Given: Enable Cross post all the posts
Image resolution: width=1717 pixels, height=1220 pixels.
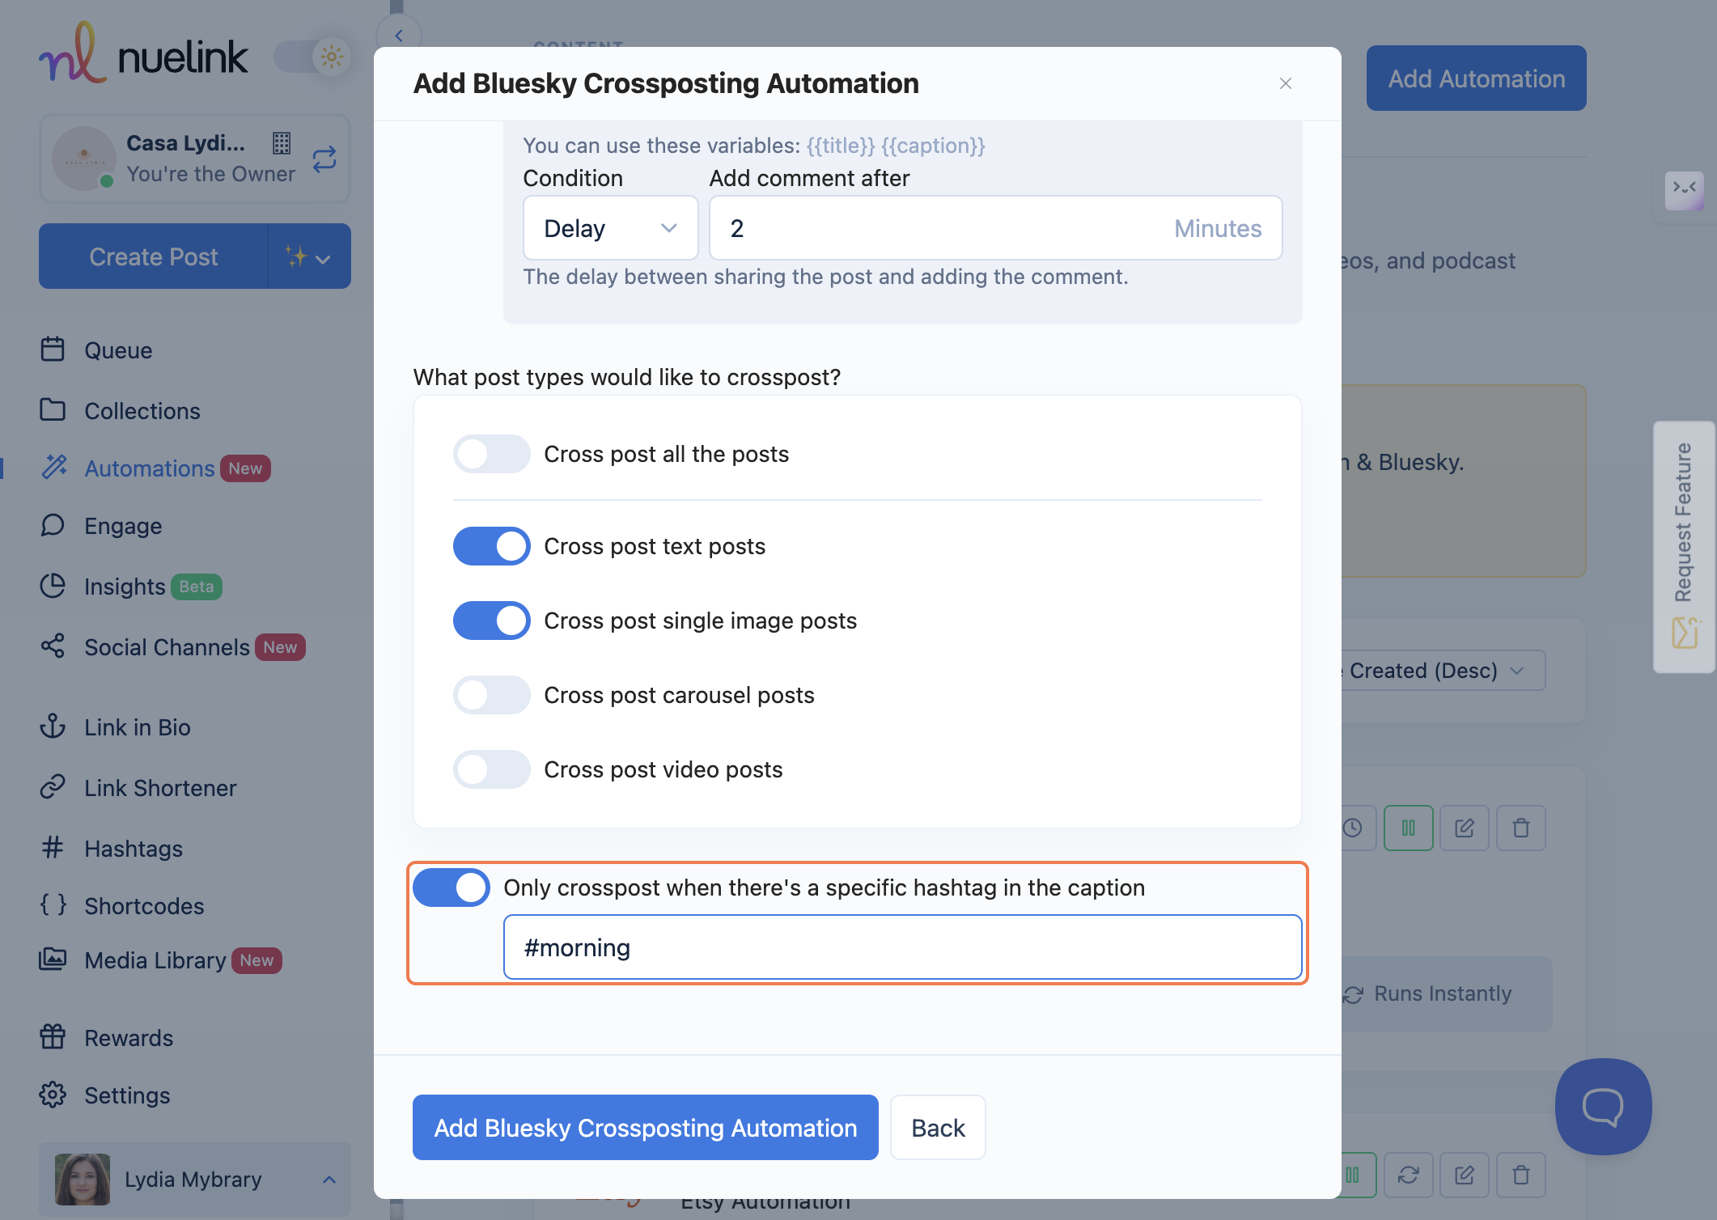Looking at the screenshot, I should pyautogui.click(x=491, y=454).
